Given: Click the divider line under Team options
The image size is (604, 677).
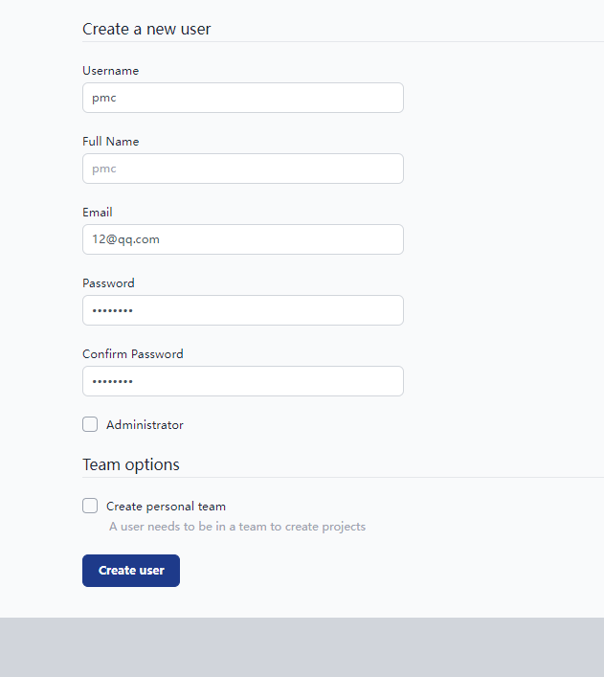Looking at the screenshot, I should (x=343, y=477).
